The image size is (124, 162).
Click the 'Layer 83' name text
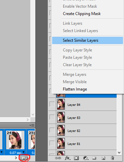(74, 118)
